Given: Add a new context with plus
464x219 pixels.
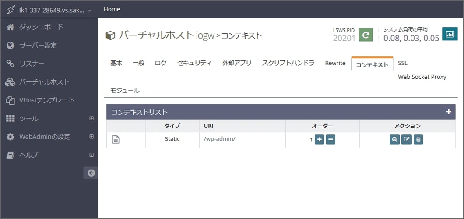Looking at the screenshot, I should tap(449, 112).
